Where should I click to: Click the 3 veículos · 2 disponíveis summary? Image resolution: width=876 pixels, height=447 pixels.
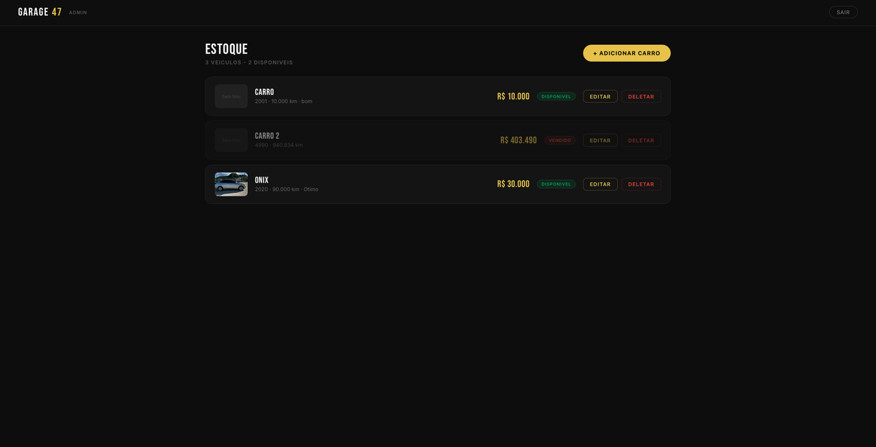(x=249, y=62)
